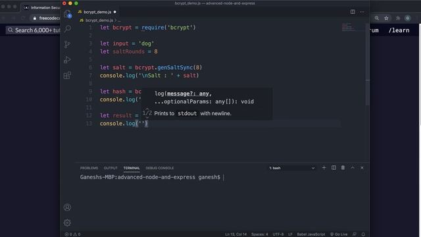Viewport: 421px width, 237px height.
Task: Change indentation via Spaces: 4
Action: (259, 234)
